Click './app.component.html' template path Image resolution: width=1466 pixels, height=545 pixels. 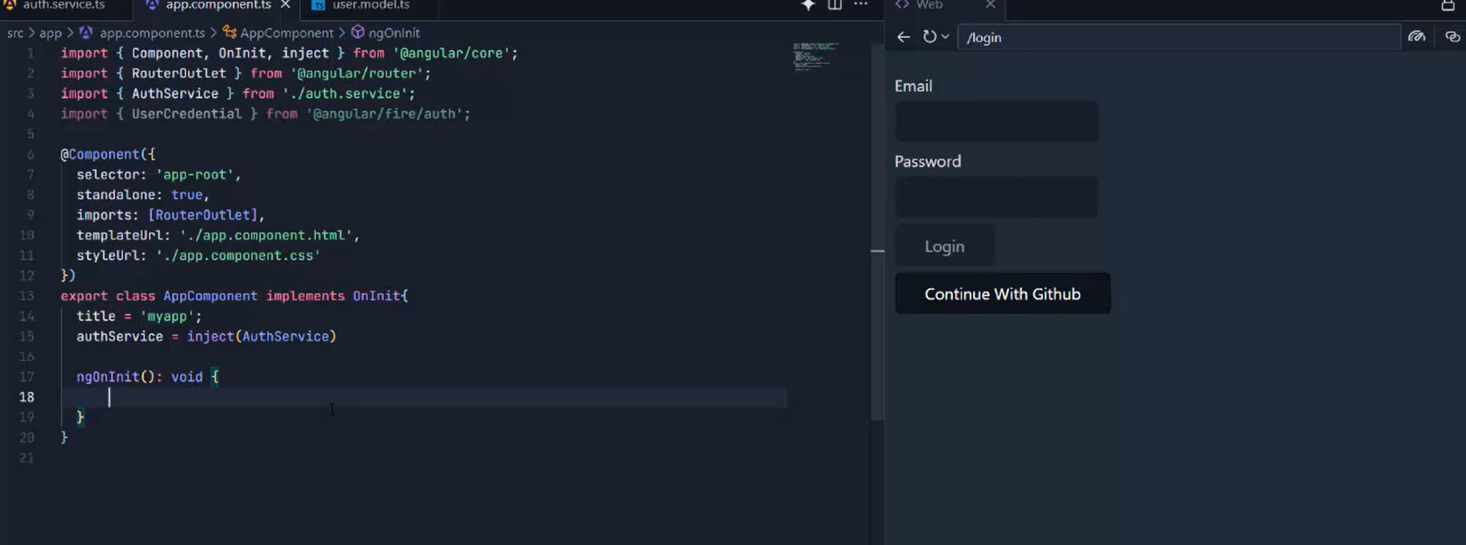(266, 236)
